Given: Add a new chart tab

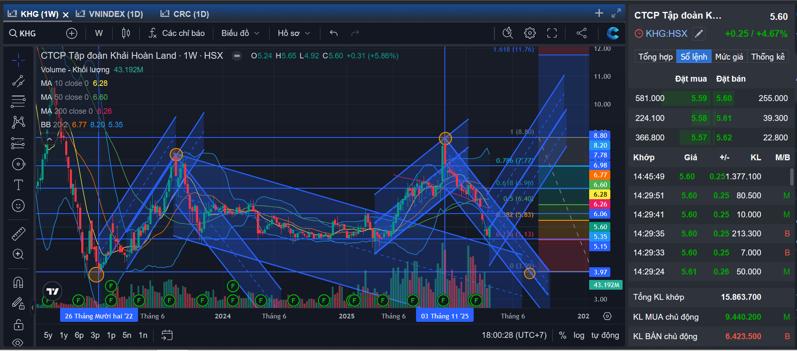Looking at the screenshot, I should click(599, 13).
